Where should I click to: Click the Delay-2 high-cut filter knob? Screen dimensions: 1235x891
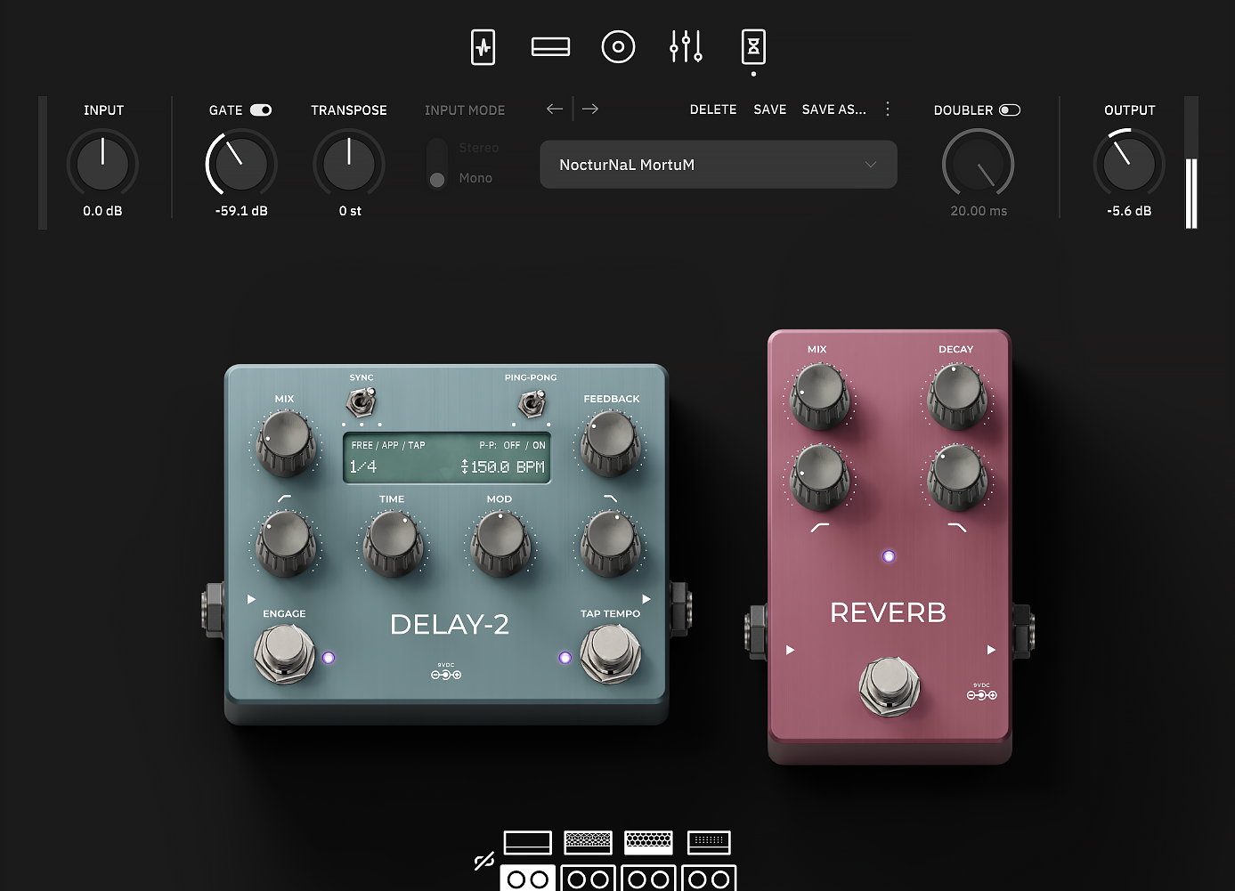click(x=610, y=543)
